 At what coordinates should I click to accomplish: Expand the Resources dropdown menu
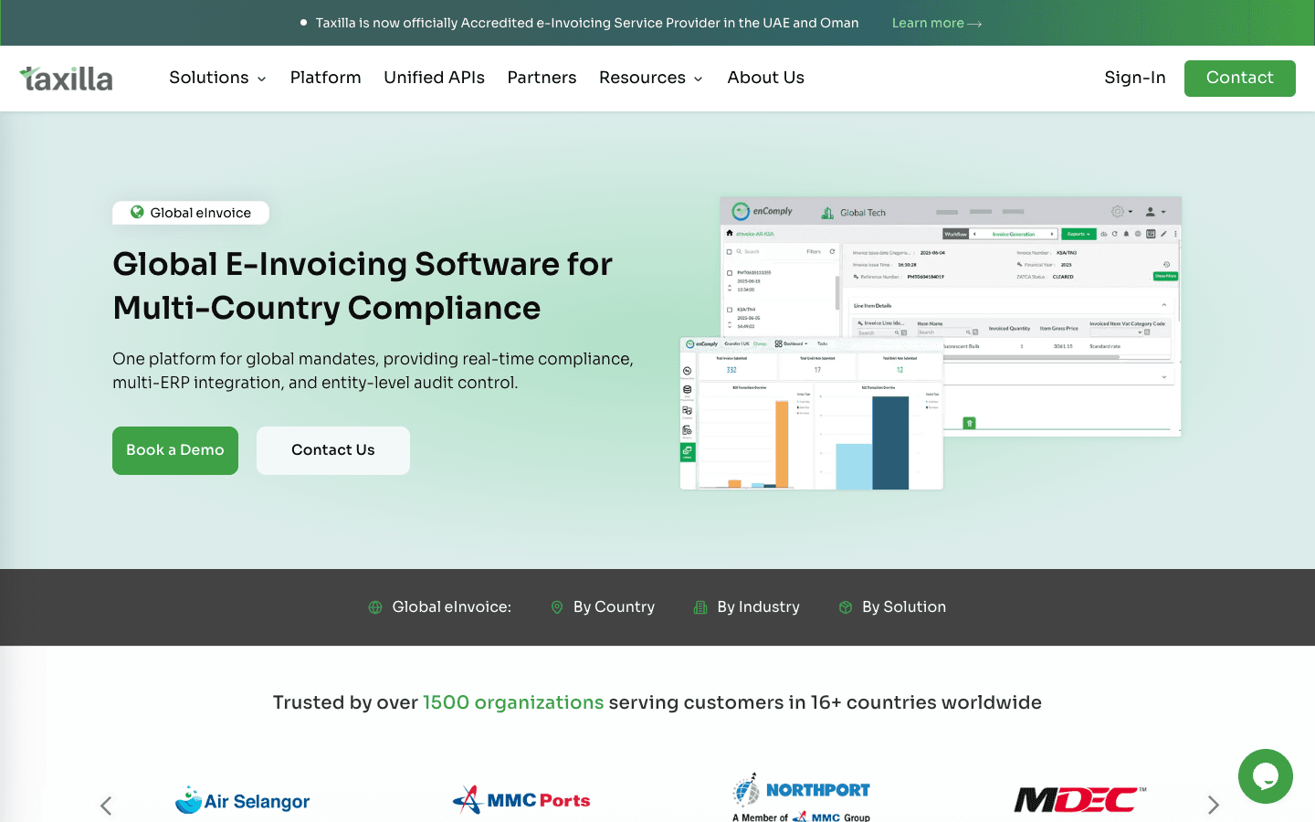tap(651, 78)
